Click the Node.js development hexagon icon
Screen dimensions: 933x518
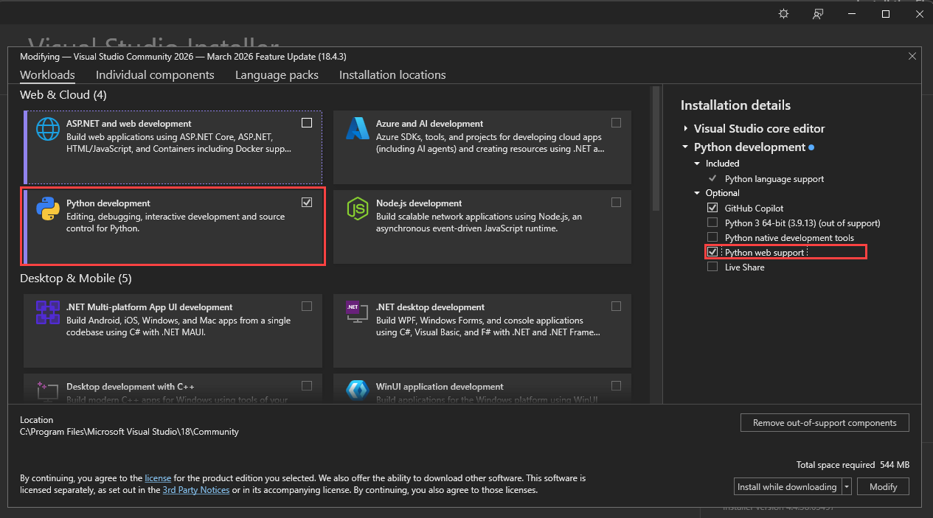click(358, 209)
